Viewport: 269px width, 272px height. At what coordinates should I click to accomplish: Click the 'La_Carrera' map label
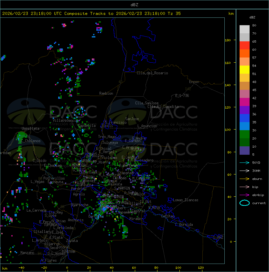pos(36,210)
